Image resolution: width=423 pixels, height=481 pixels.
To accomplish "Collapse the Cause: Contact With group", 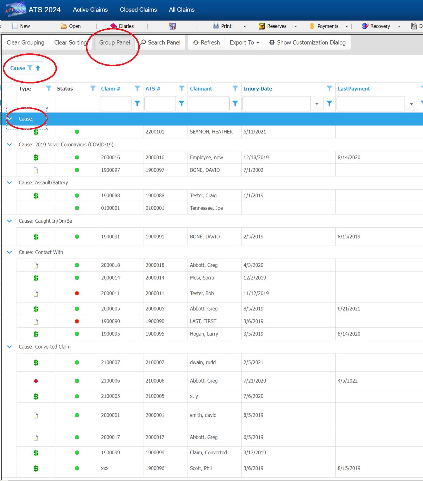I will pyautogui.click(x=10, y=252).
